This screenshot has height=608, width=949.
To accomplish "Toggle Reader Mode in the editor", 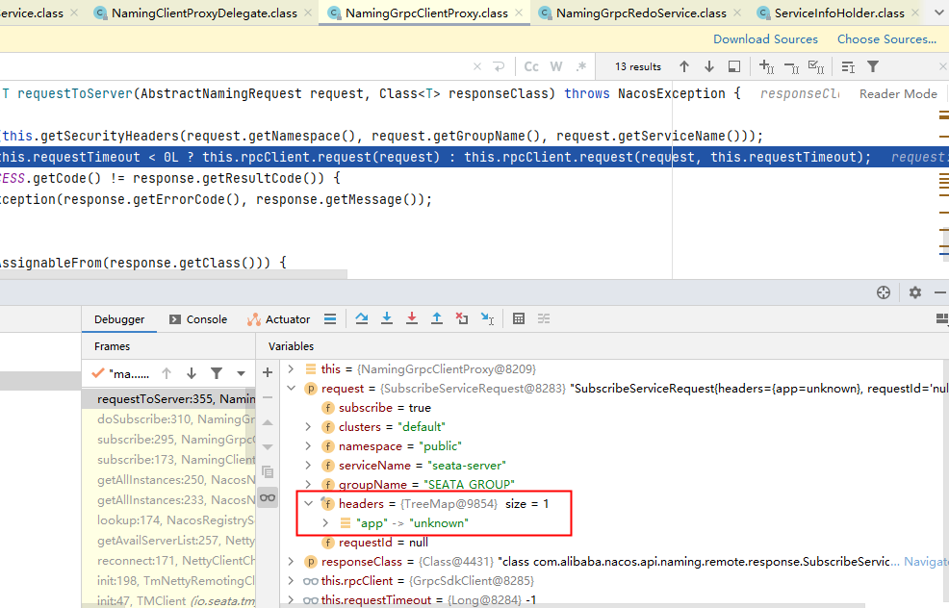I will coord(898,93).
